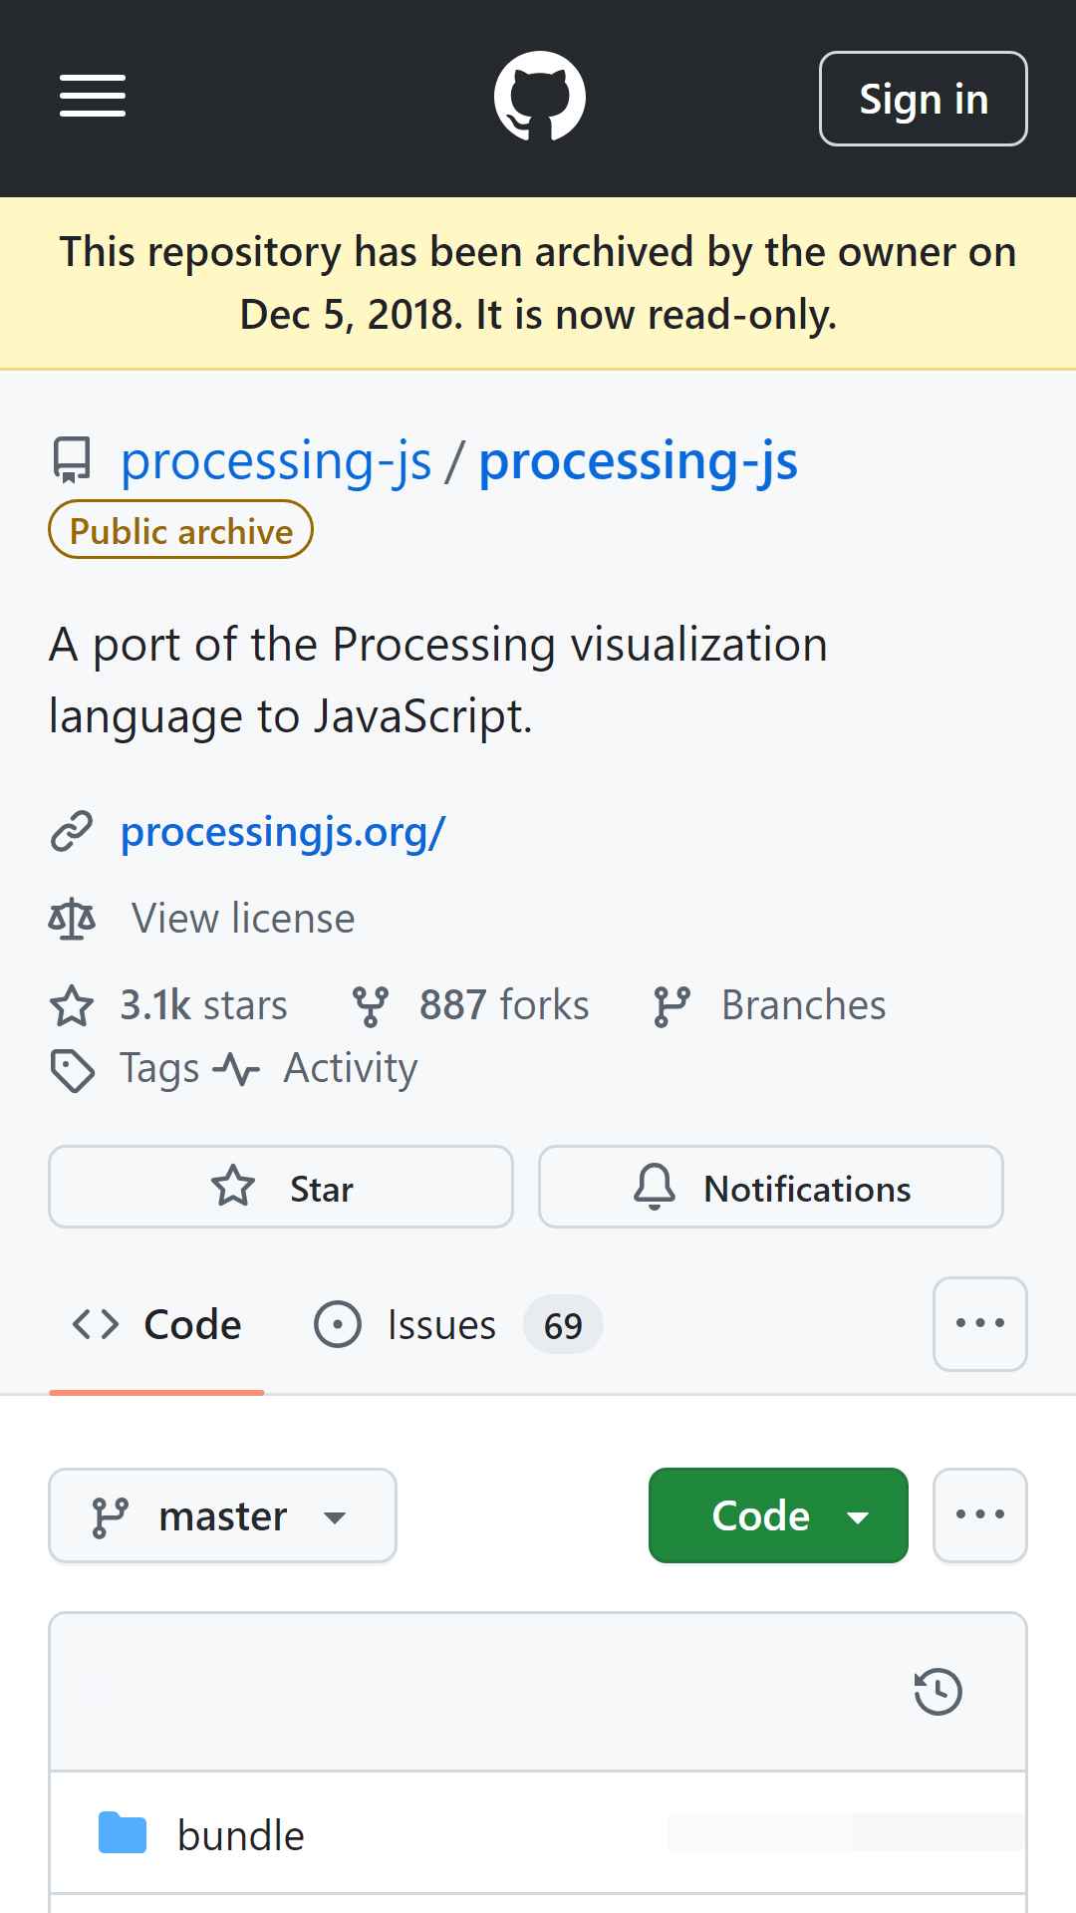Open the master branch dropdown
This screenshot has width=1076, height=1913.
tap(222, 1515)
